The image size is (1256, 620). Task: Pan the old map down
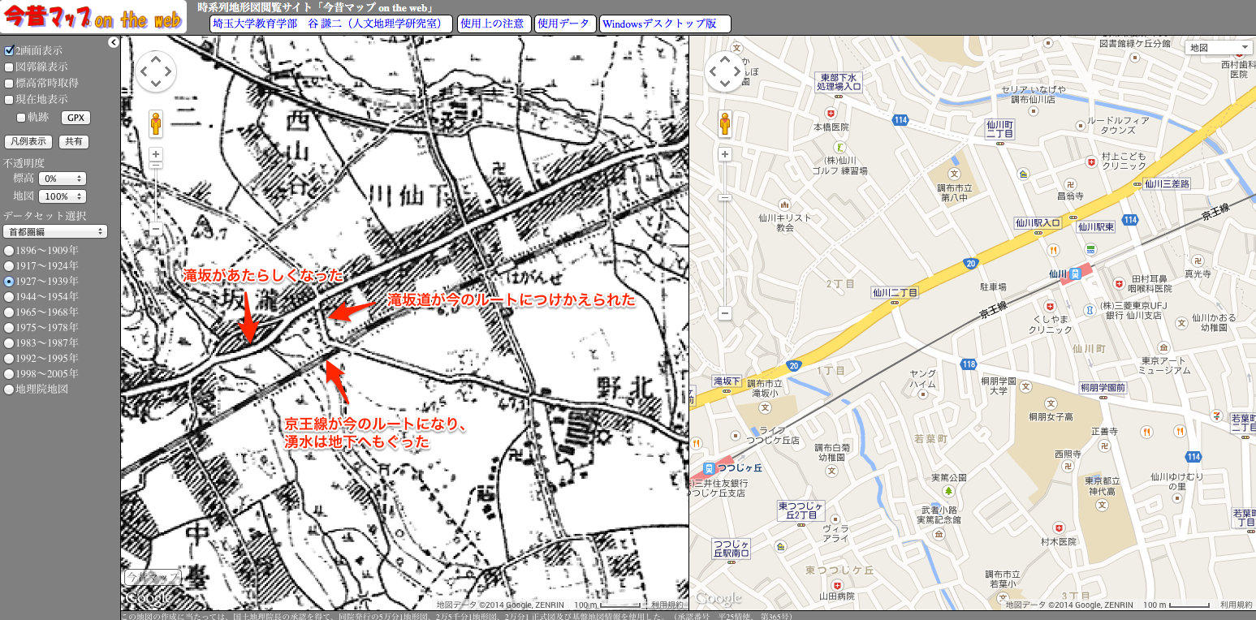pyautogui.click(x=156, y=84)
